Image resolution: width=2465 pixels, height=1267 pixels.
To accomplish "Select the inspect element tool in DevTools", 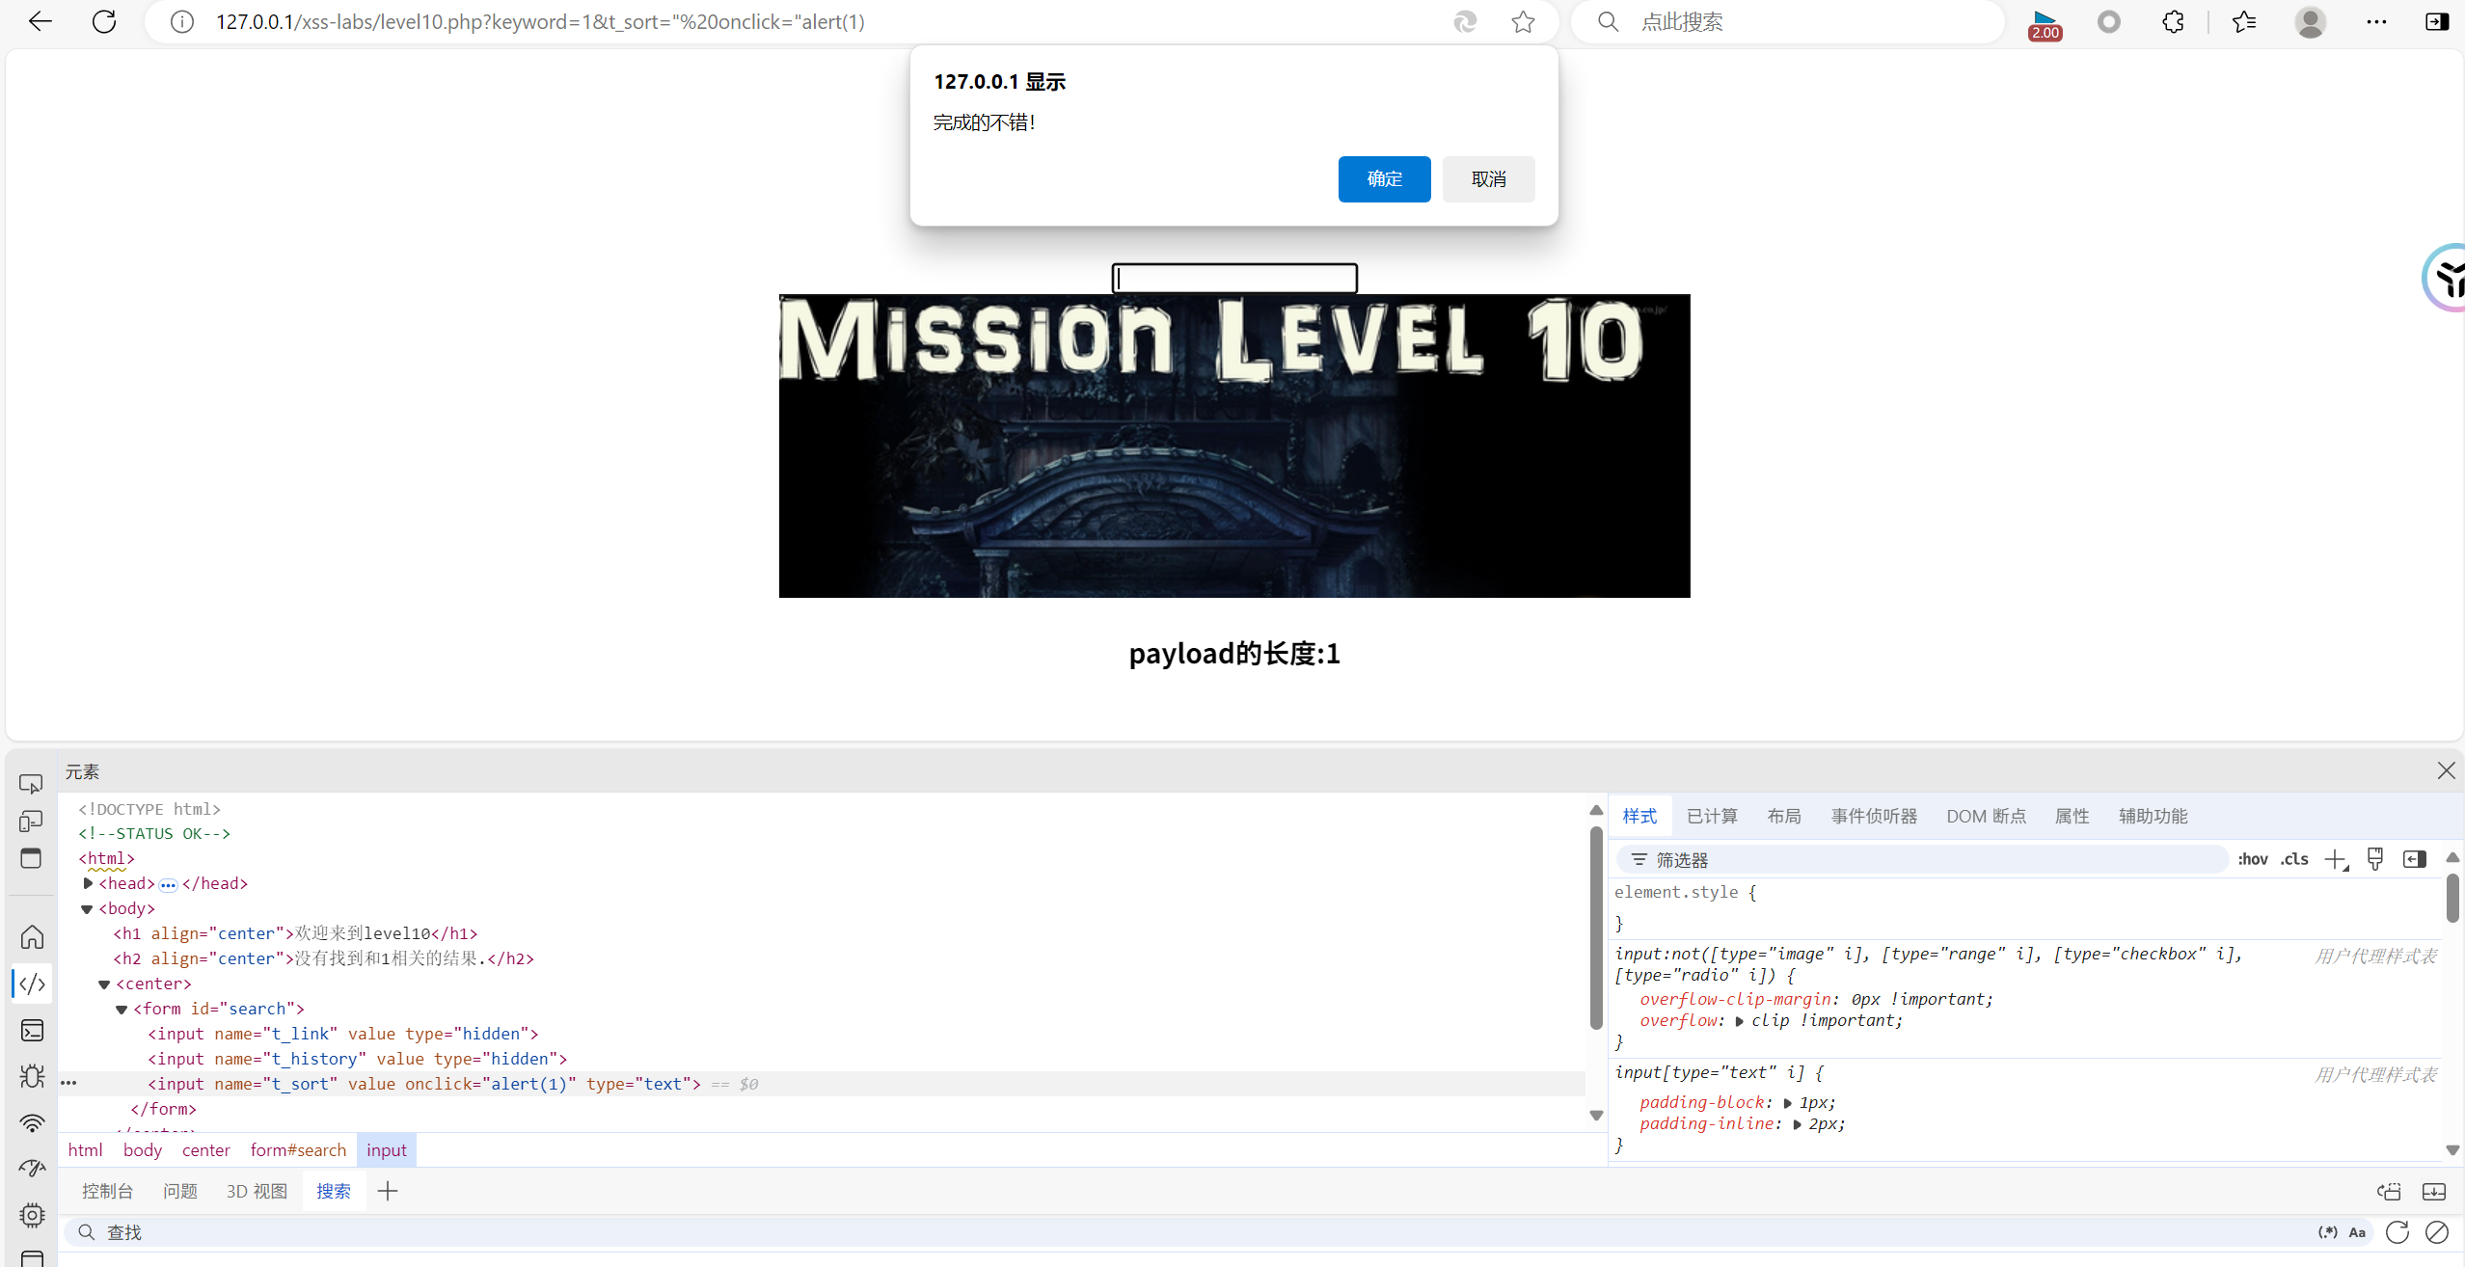I will [x=32, y=784].
